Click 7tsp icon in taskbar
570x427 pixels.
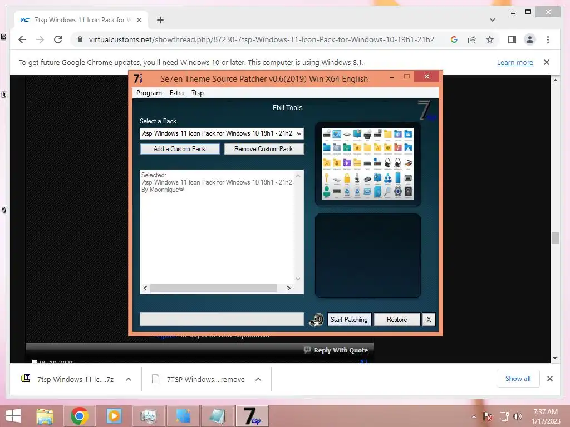tap(252, 416)
